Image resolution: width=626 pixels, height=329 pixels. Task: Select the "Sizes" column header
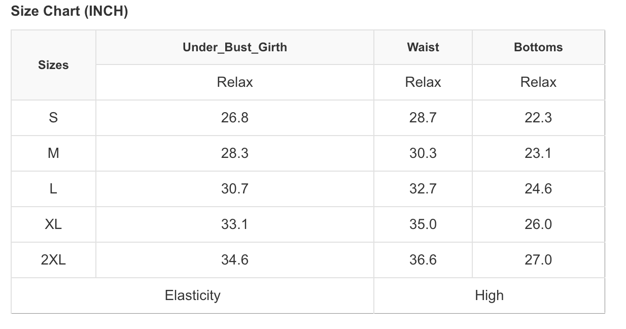pos(53,65)
